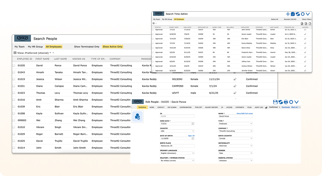Switch to the Salary History tab
Image resolution: width=322 pixels, height=176 pixels.
(x=212, y=107)
